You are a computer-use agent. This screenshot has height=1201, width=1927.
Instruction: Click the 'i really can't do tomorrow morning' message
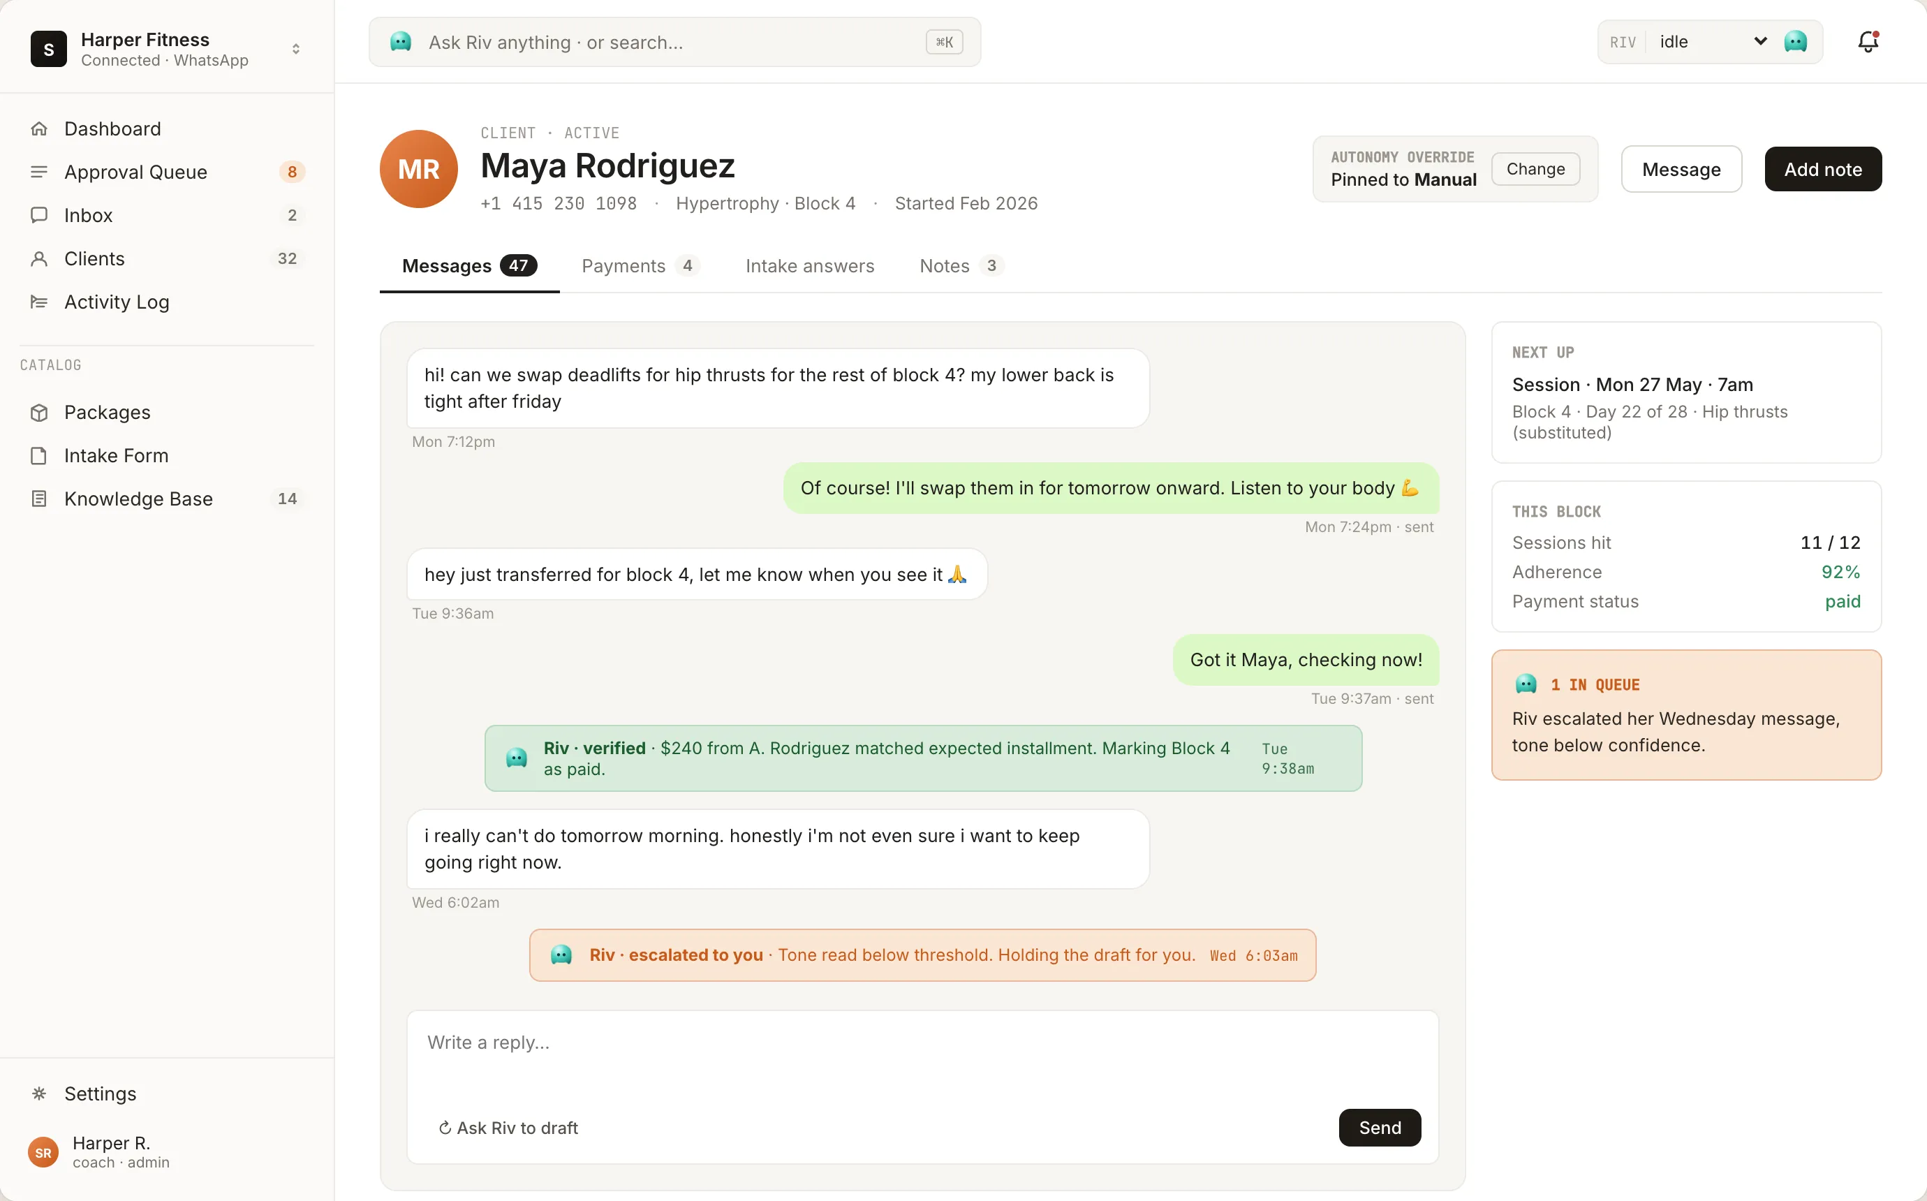778,849
